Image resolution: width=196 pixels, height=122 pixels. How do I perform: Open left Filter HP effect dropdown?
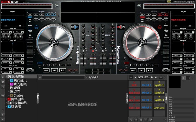coord(7,32)
